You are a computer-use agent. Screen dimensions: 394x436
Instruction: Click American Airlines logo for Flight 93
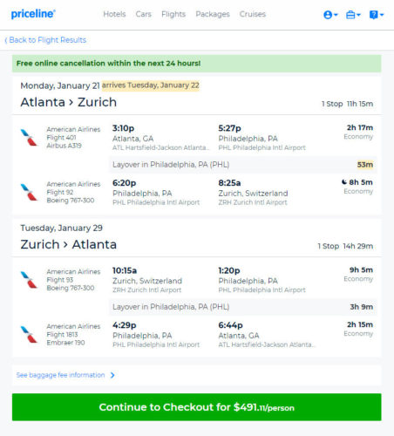coord(29,279)
